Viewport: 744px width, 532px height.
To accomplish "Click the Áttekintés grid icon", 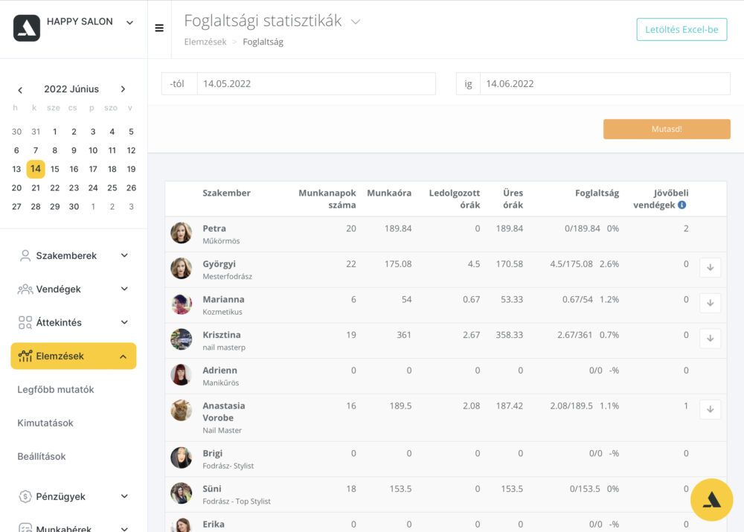I will tap(25, 323).
